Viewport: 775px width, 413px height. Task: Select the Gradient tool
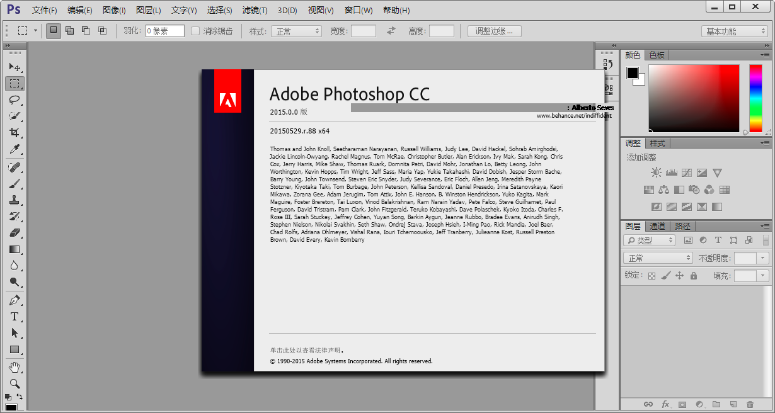point(14,249)
